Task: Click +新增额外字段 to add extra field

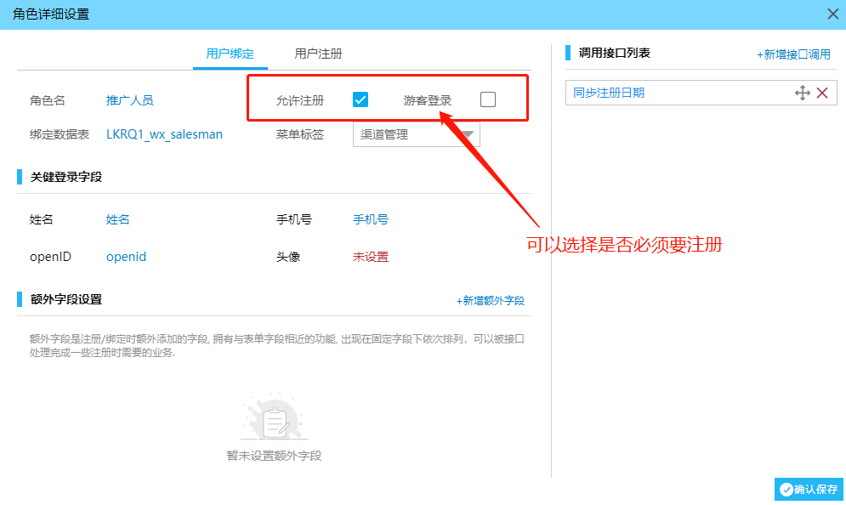Action: 491,300
